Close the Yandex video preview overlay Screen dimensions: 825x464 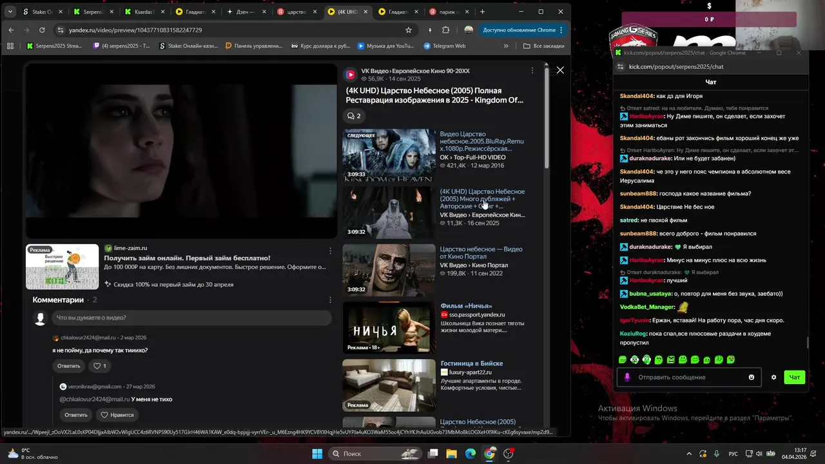560,70
